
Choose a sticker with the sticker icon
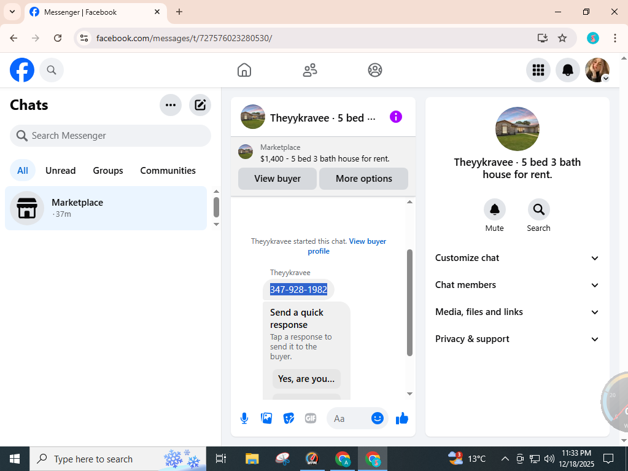(289, 419)
